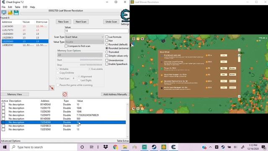Click the Cheat Engine taskbar icon

[x=173, y=147]
